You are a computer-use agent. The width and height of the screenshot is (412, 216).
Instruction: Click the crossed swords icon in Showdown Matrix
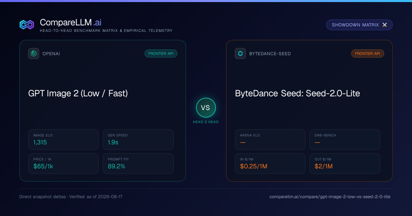[x=385, y=25]
